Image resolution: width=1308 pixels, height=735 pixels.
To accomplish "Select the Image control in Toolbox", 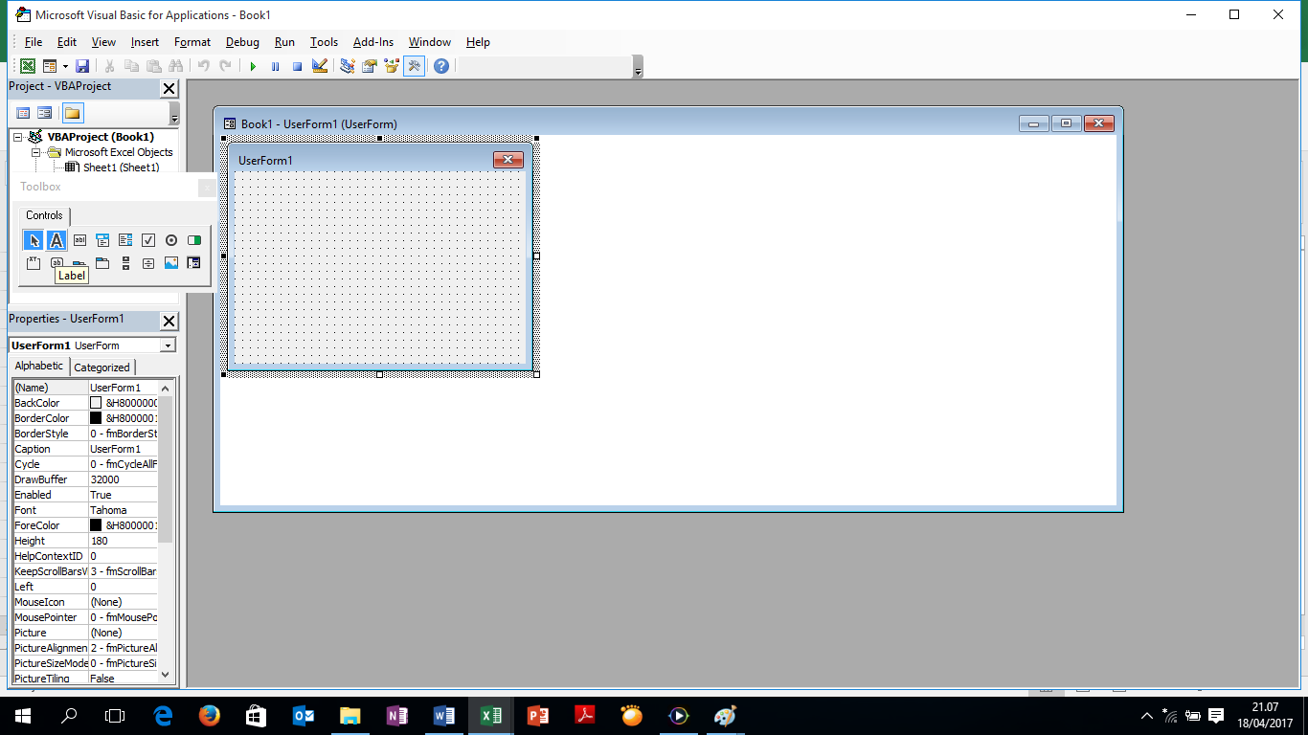I will [x=171, y=263].
